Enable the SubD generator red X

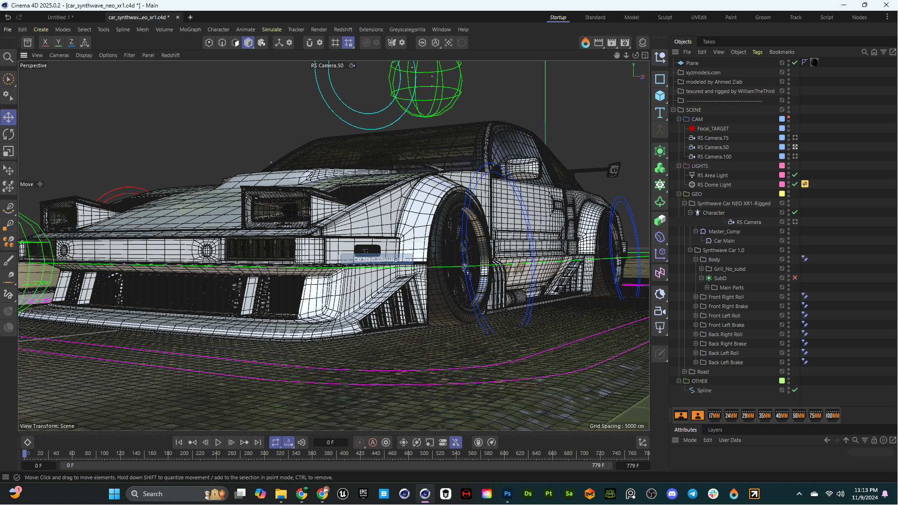(795, 278)
